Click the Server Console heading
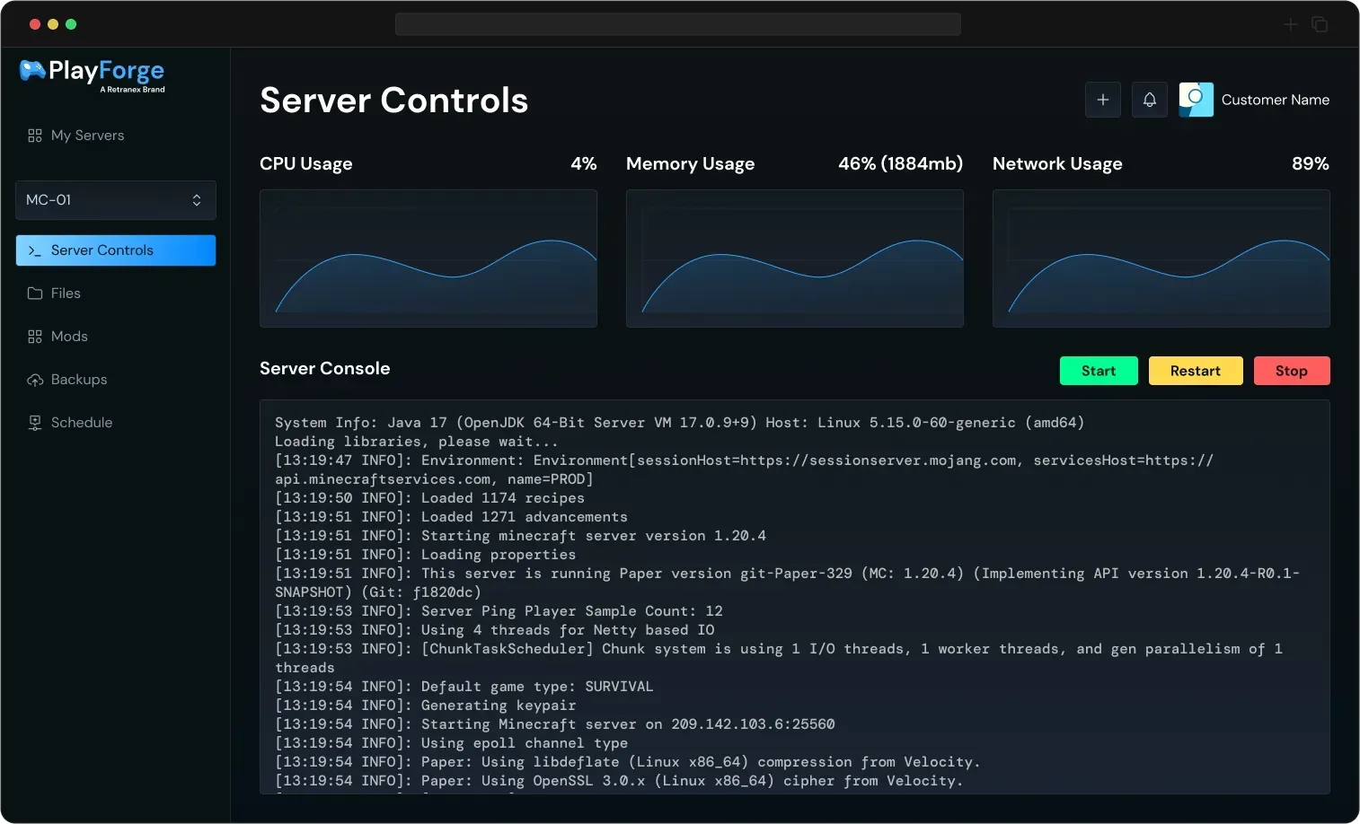 pyautogui.click(x=325, y=368)
